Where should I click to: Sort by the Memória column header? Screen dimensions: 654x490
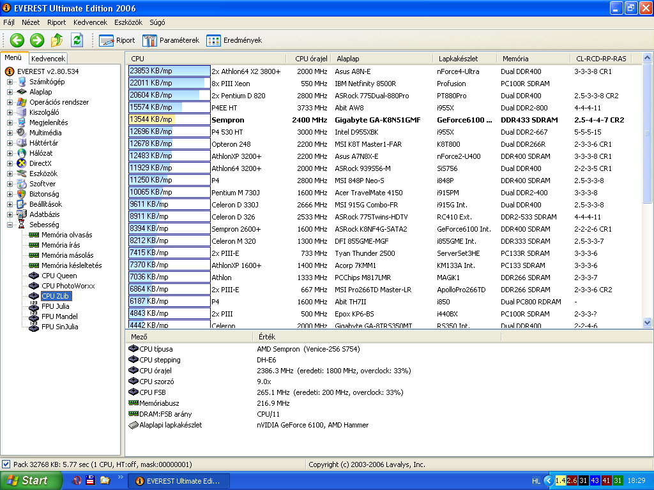[533, 59]
